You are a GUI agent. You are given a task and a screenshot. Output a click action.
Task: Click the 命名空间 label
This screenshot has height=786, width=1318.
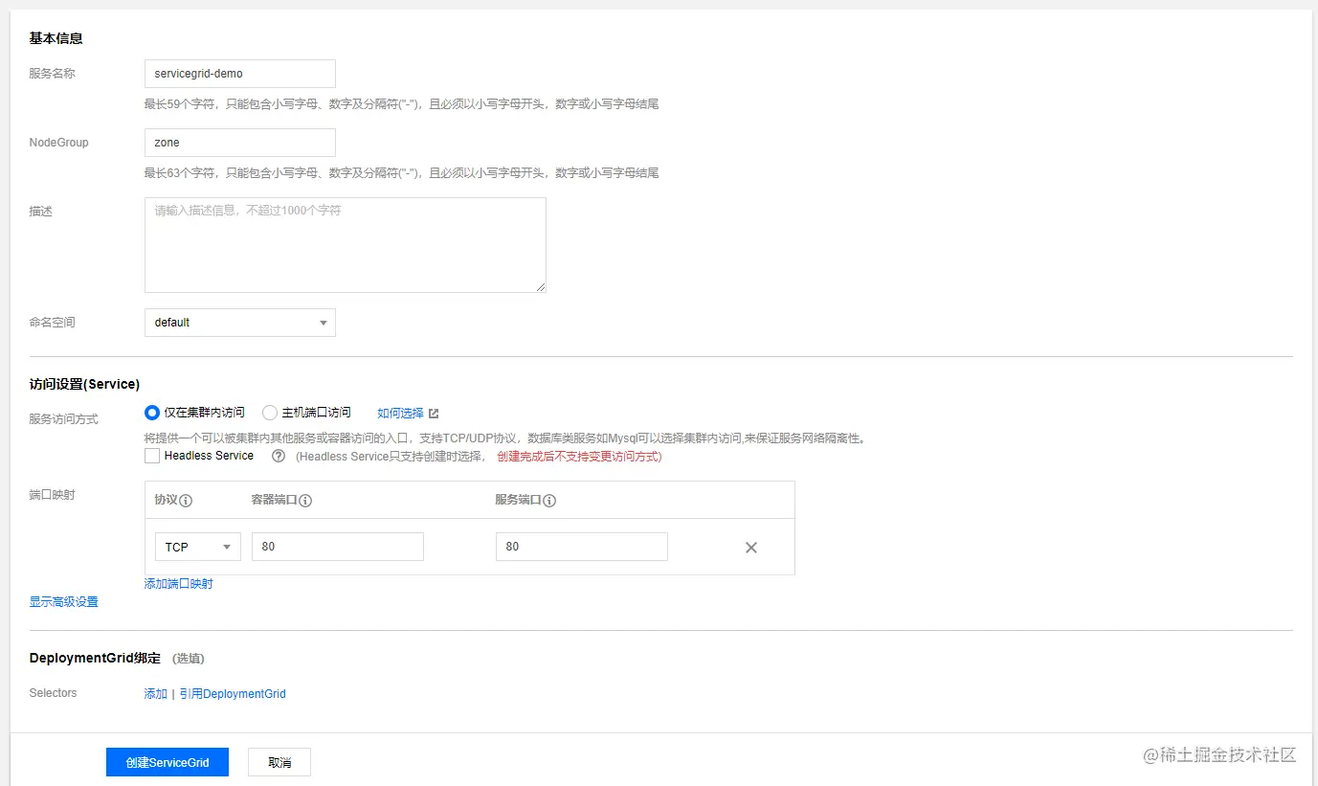tap(52, 323)
